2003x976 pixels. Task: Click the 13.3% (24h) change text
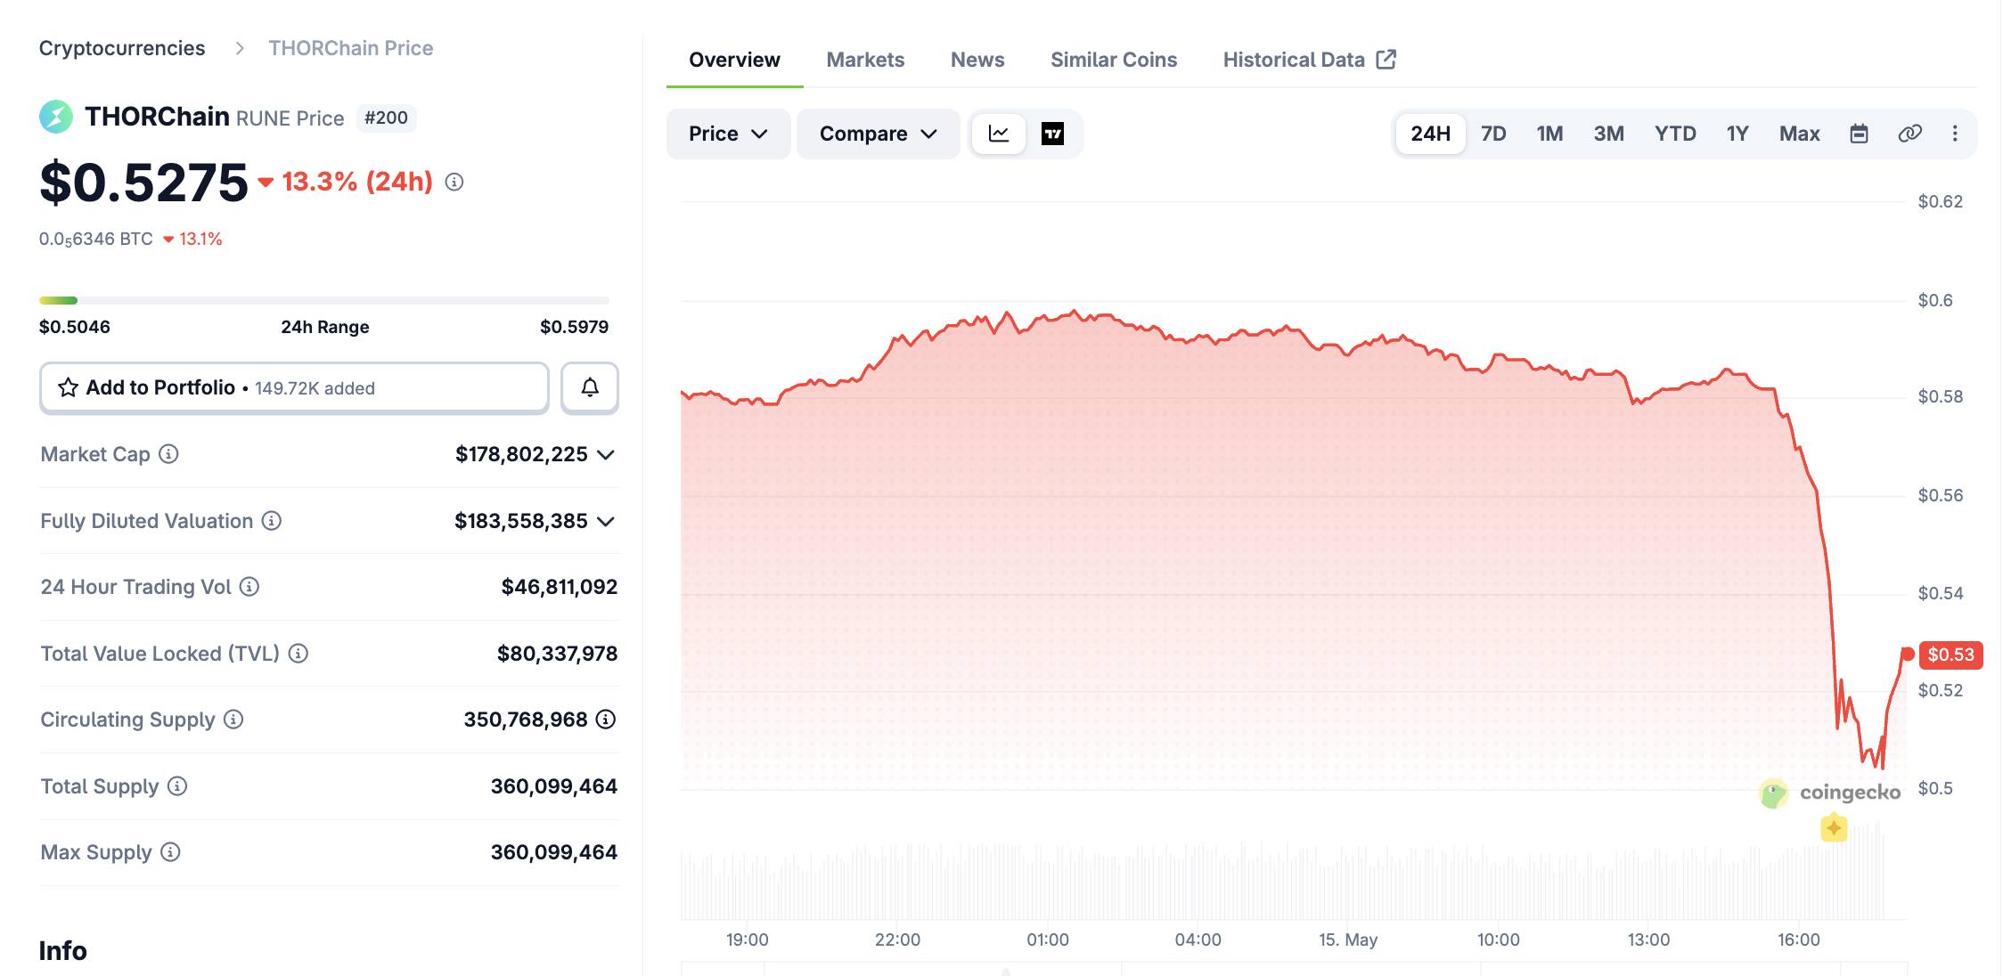[357, 182]
